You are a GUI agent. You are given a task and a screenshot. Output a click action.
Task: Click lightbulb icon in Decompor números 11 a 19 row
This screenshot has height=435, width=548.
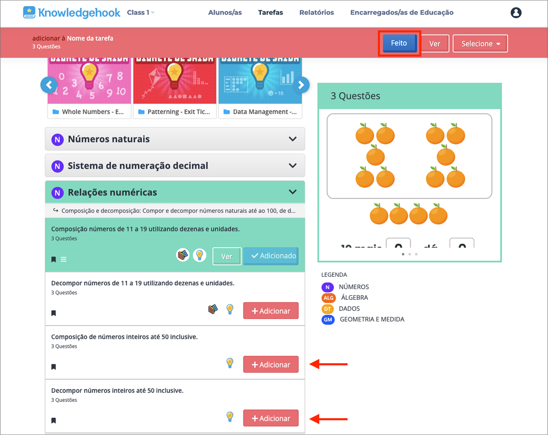tap(230, 309)
